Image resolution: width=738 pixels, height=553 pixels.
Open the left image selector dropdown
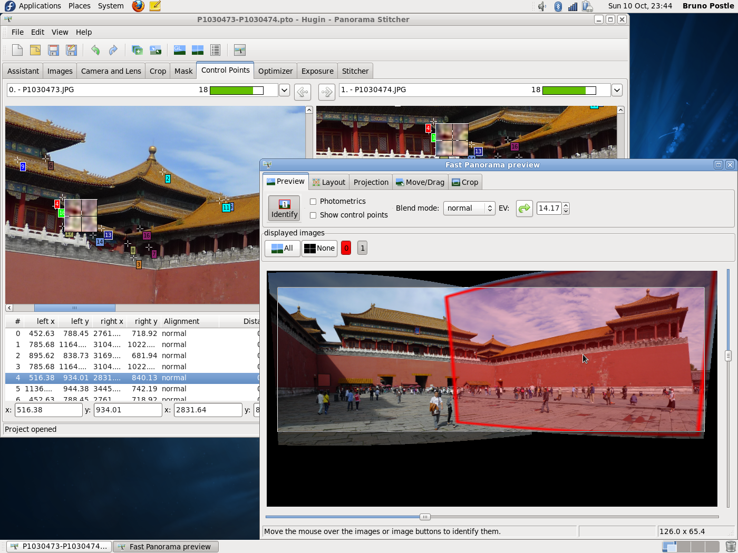point(284,90)
